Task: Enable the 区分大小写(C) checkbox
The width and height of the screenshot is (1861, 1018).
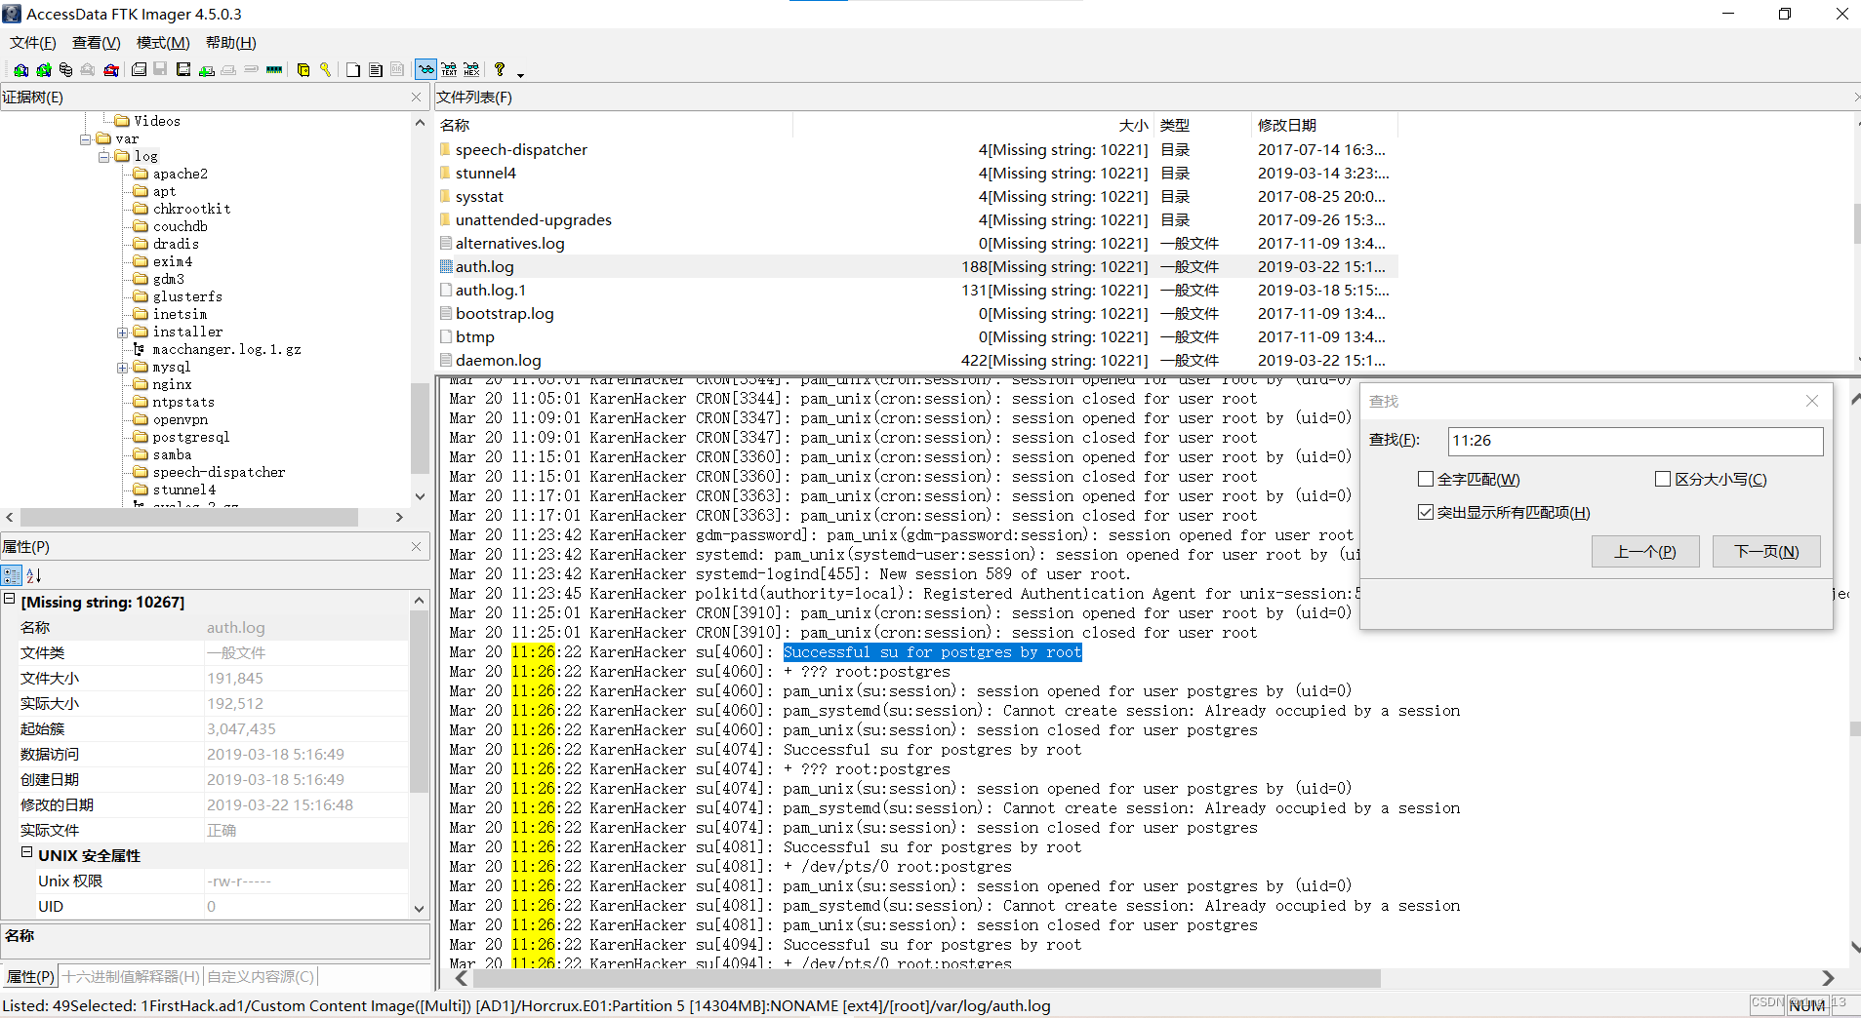Action: click(1663, 479)
